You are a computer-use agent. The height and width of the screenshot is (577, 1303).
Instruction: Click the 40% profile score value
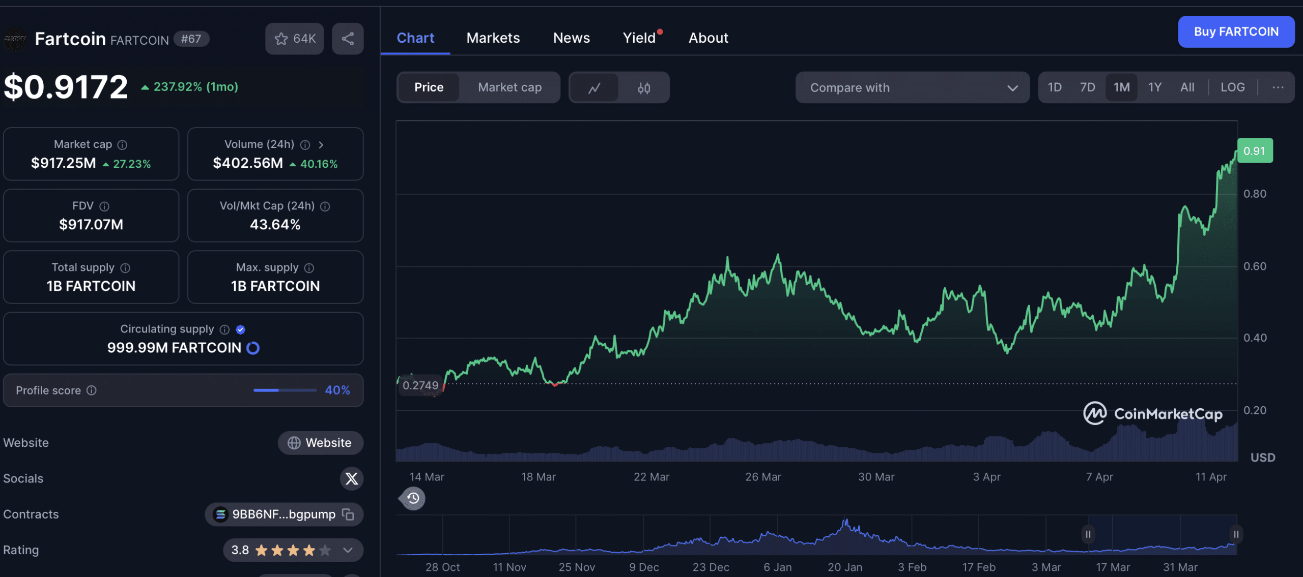[x=337, y=390]
